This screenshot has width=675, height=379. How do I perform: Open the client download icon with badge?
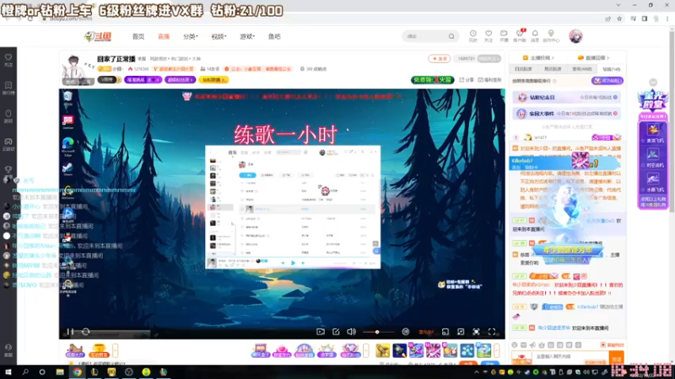[520, 35]
